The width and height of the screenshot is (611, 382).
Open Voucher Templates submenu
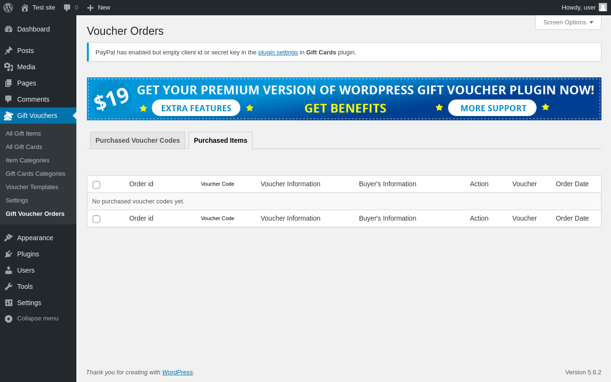[x=32, y=187]
